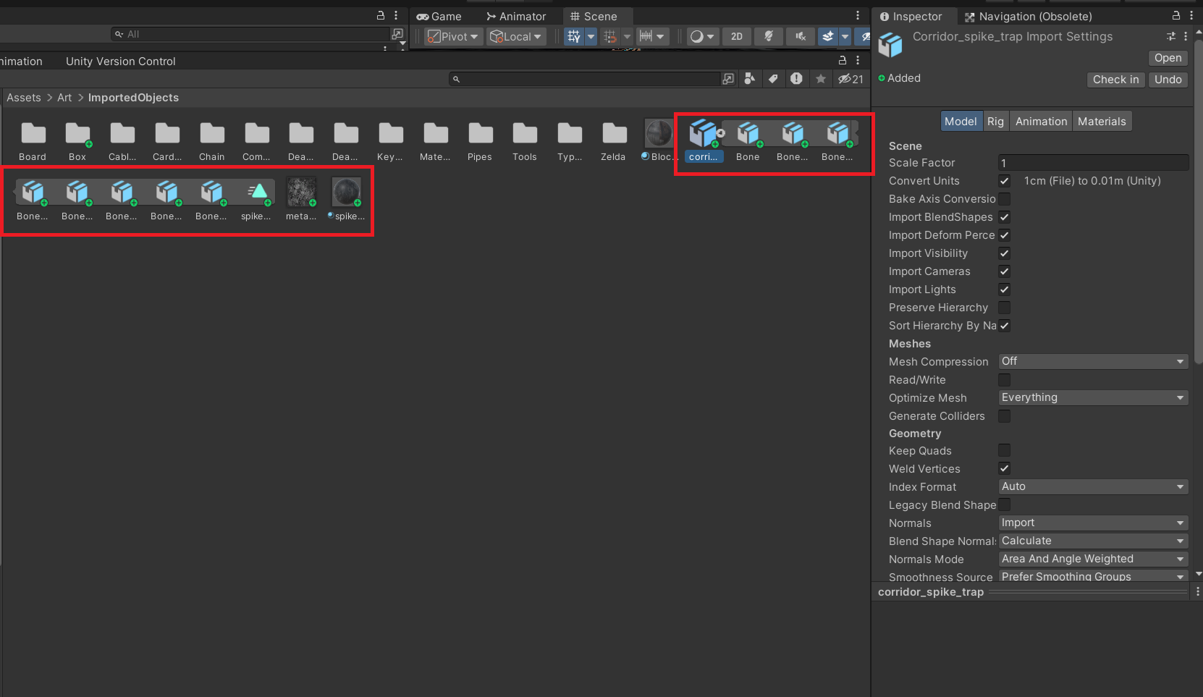Image resolution: width=1203 pixels, height=697 pixels.
Task: Toggle 2D view mode in the Scene toolbar
Action: (x=736, y=36)
